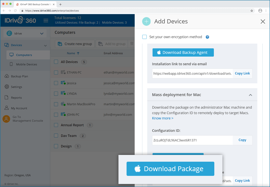The height and width of the screenshot is (187, 270).
Task: Click the Backup Plan cloud icon
Action: [x=7, y=76]
